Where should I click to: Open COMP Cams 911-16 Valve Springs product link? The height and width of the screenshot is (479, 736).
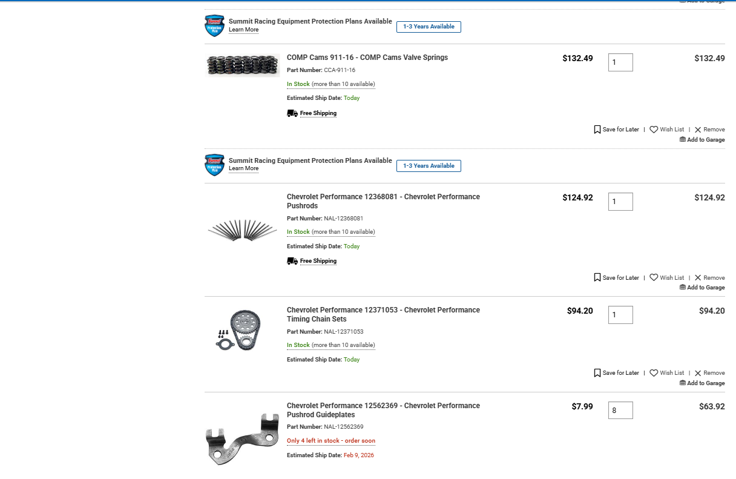[367, 58]
